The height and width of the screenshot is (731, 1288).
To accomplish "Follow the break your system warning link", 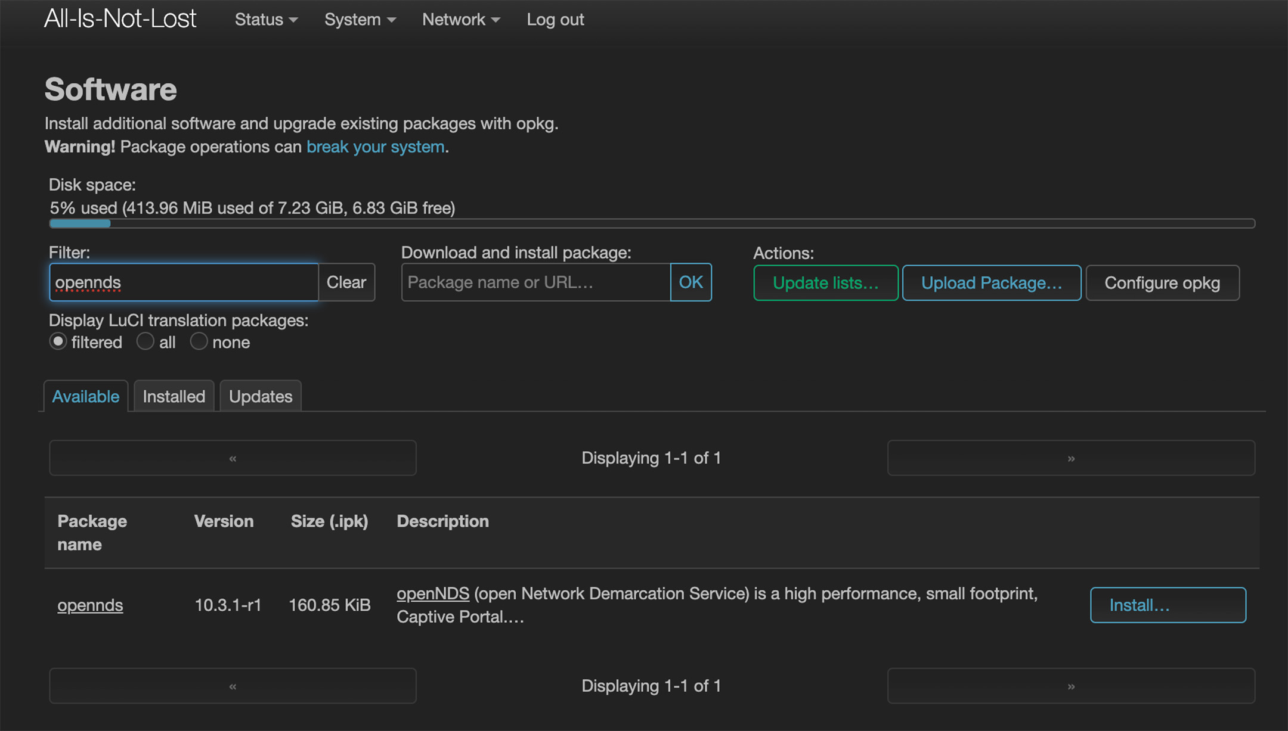I will point(376,147).
